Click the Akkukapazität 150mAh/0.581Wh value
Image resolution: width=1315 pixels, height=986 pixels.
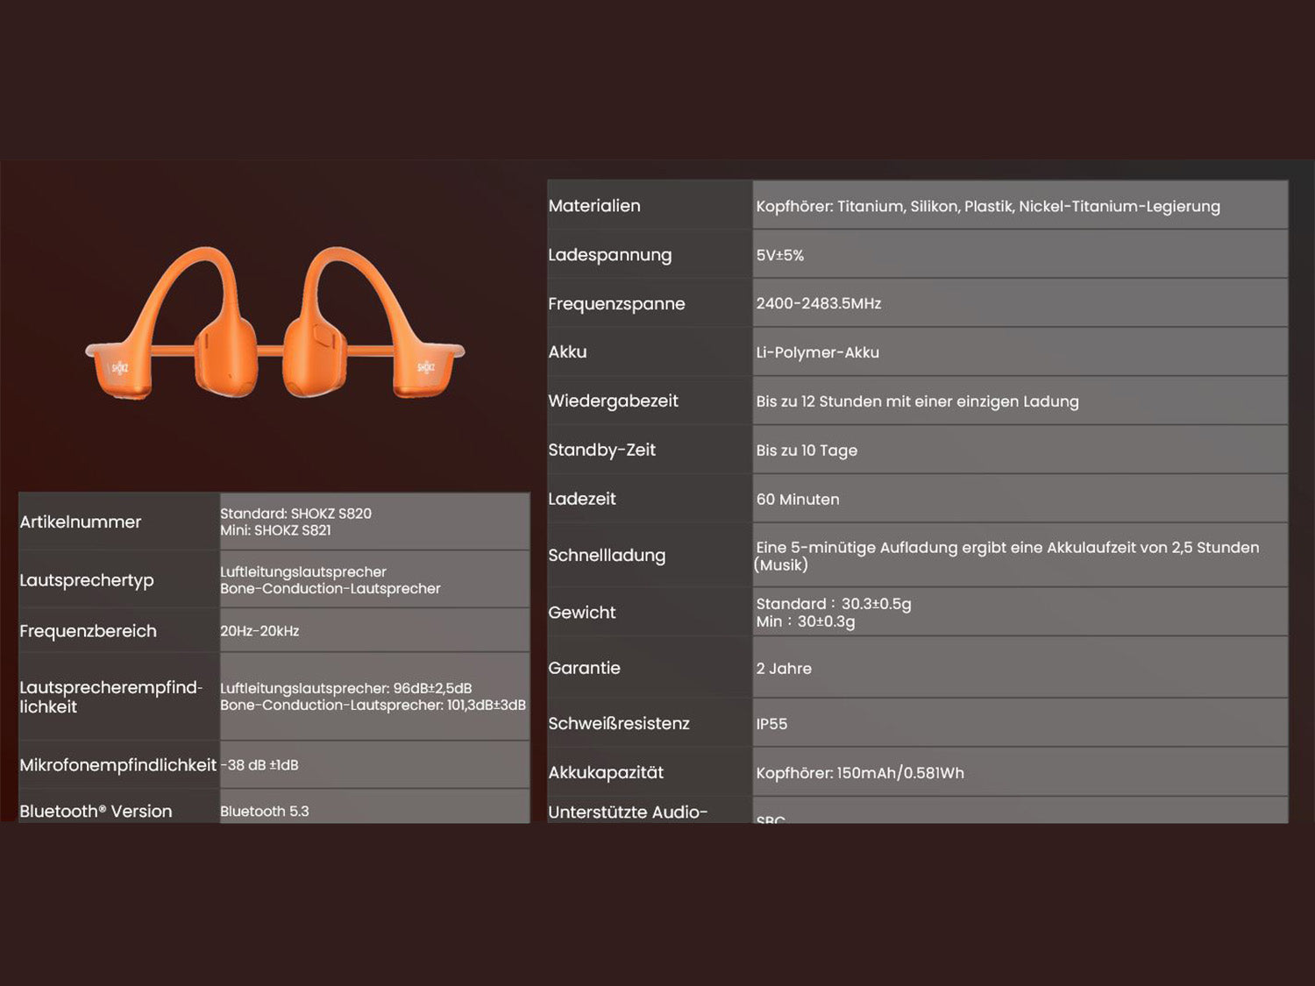[860, 773]
